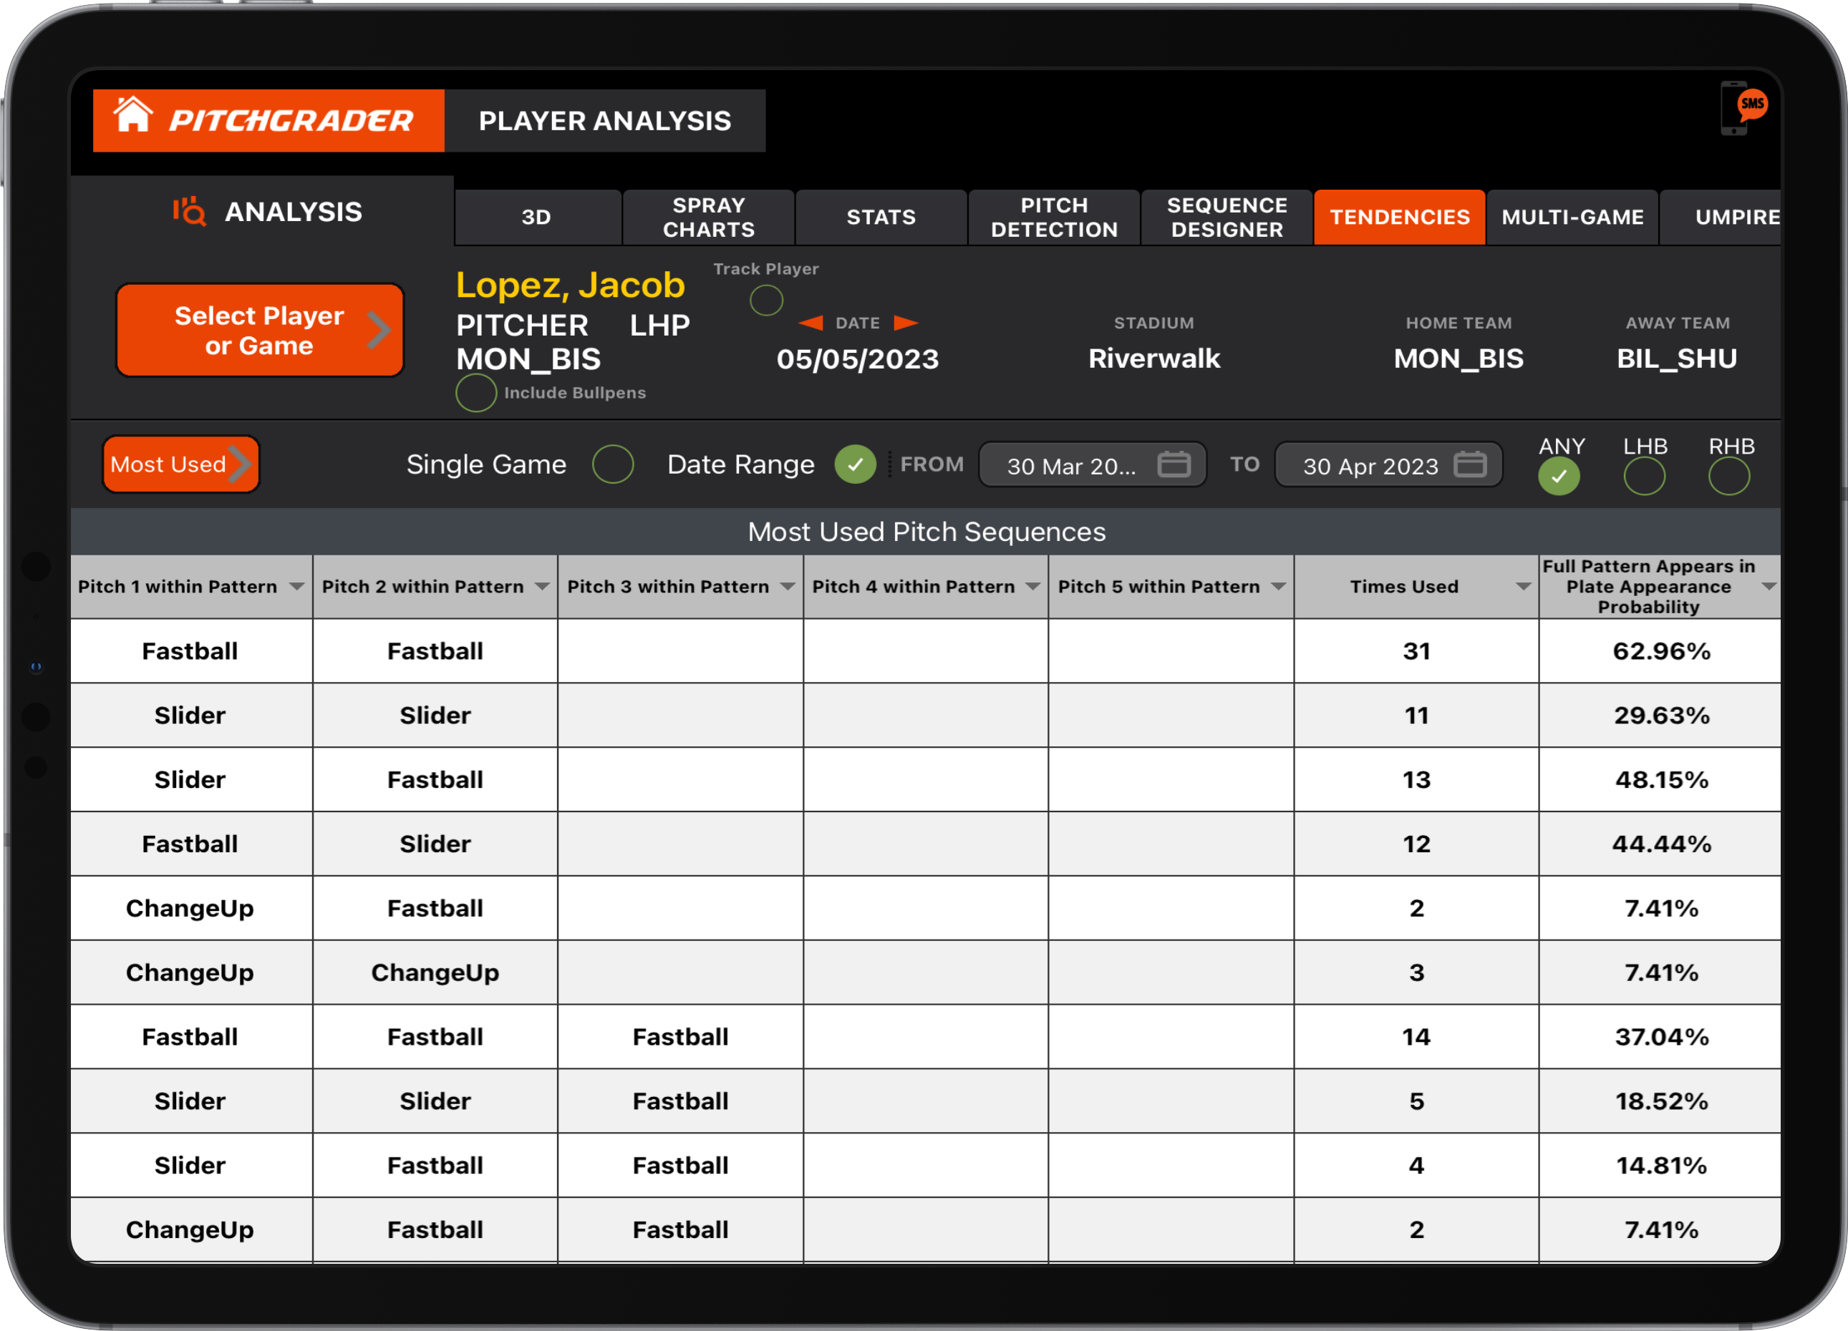
Task: Open the Times Used sort dropdown
Action: coord(1522,585)
